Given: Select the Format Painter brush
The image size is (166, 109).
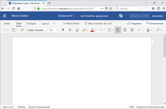Looking at the screenshot, I should 22,30.
